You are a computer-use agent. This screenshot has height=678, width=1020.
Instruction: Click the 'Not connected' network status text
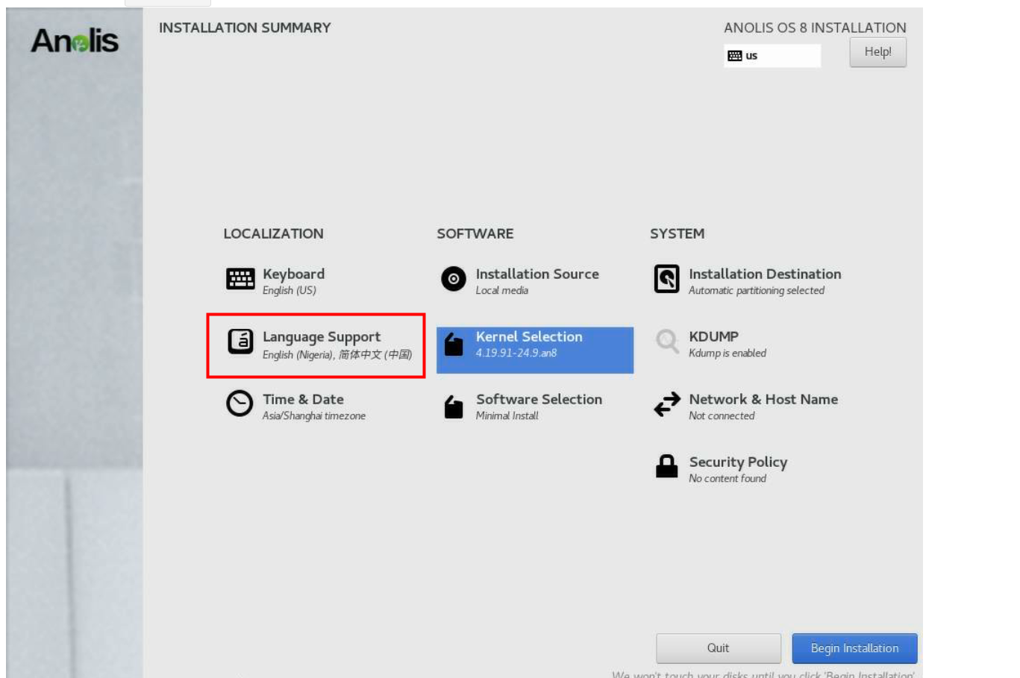click(722, 416)
